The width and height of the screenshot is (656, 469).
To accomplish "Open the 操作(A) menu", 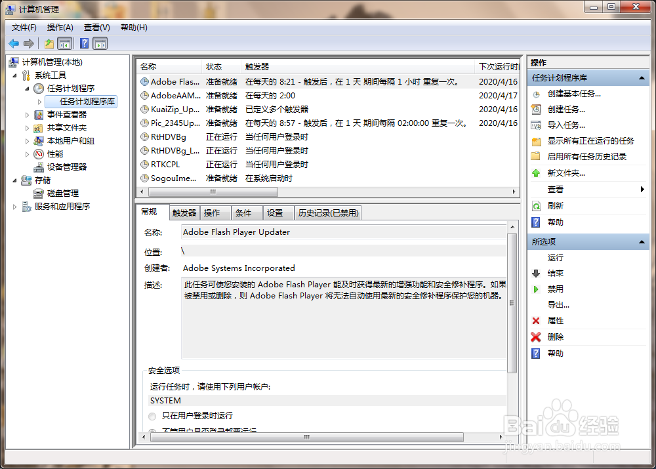I will (x=60, y=28).
